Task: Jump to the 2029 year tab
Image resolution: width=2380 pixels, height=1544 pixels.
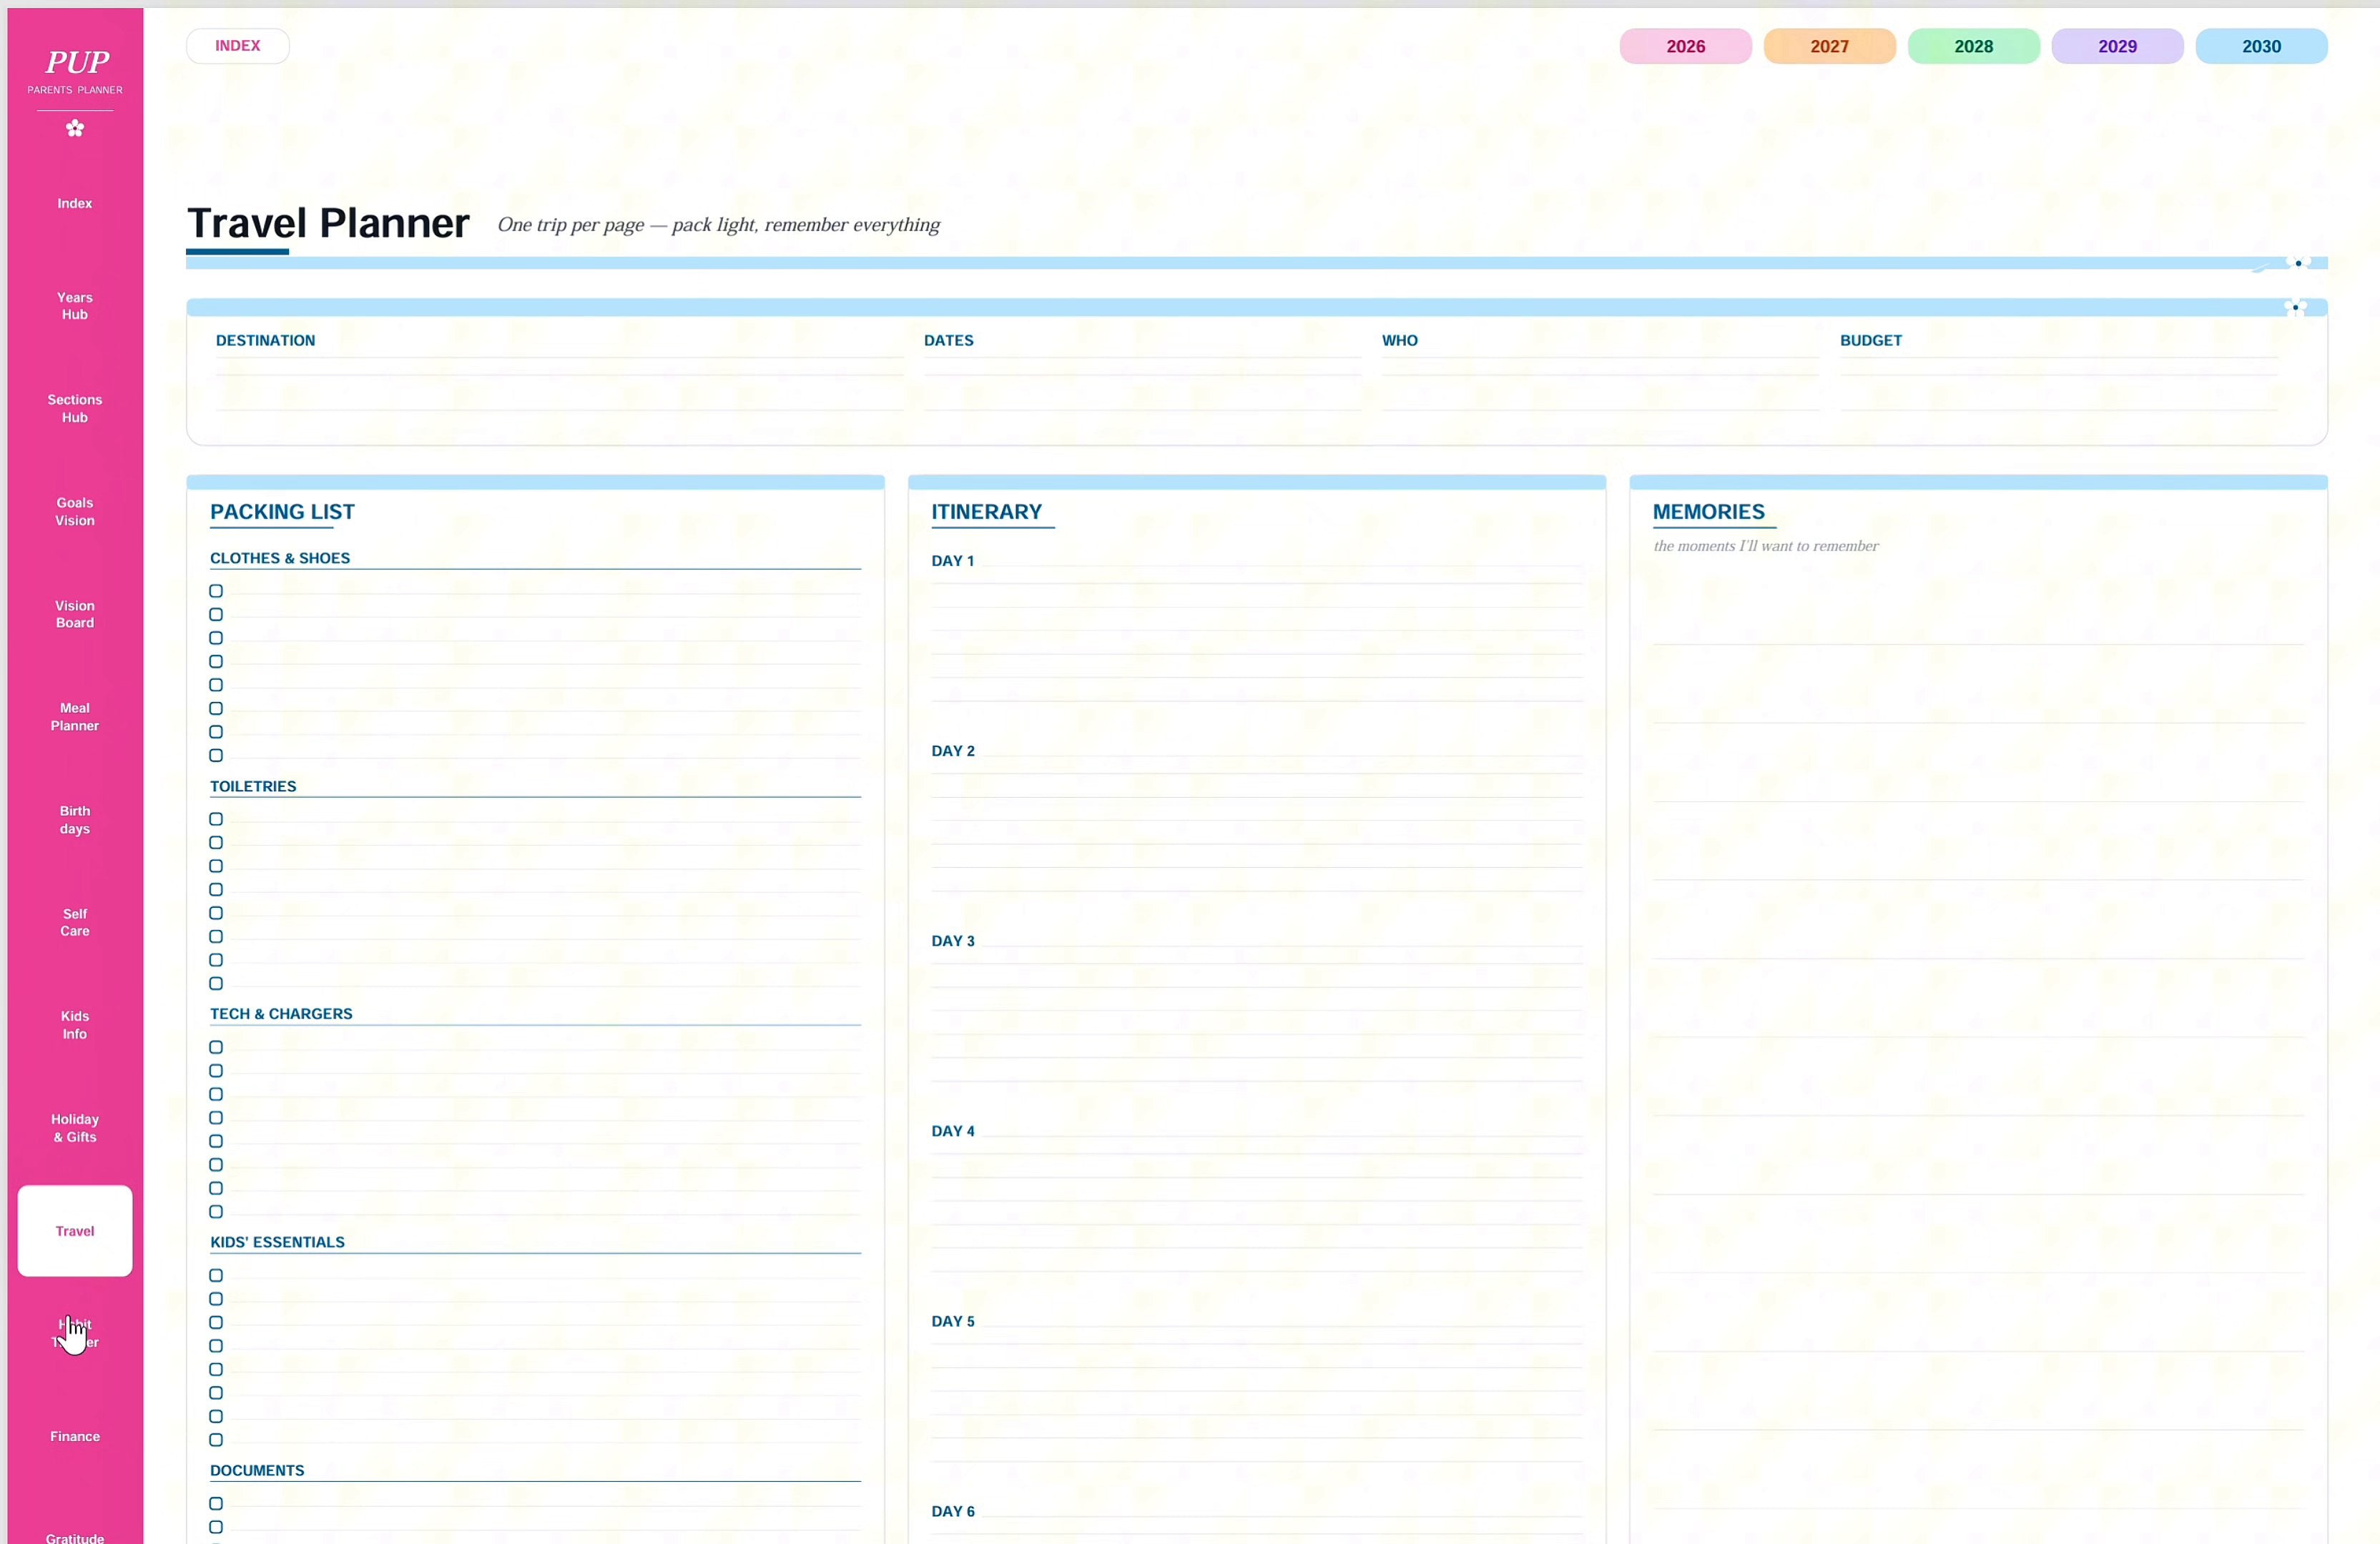Action: click(x=2117, y=46)
